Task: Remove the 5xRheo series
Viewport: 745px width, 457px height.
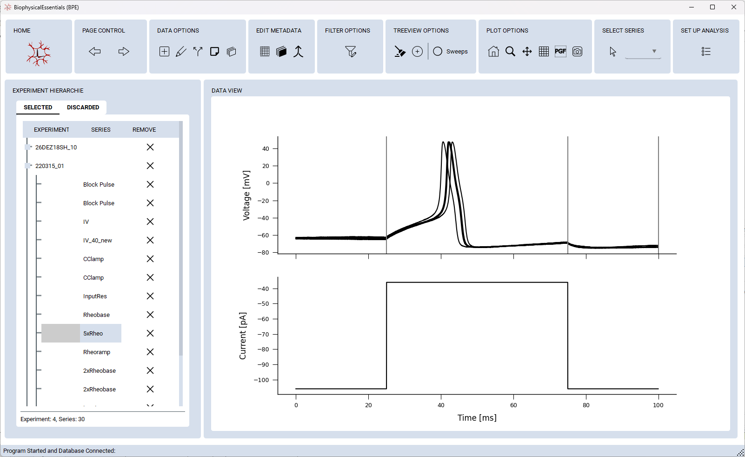Action: (x=150, y=333)
